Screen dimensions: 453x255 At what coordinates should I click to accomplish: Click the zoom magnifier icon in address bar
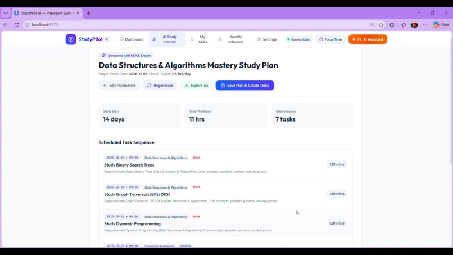(373, 25)
